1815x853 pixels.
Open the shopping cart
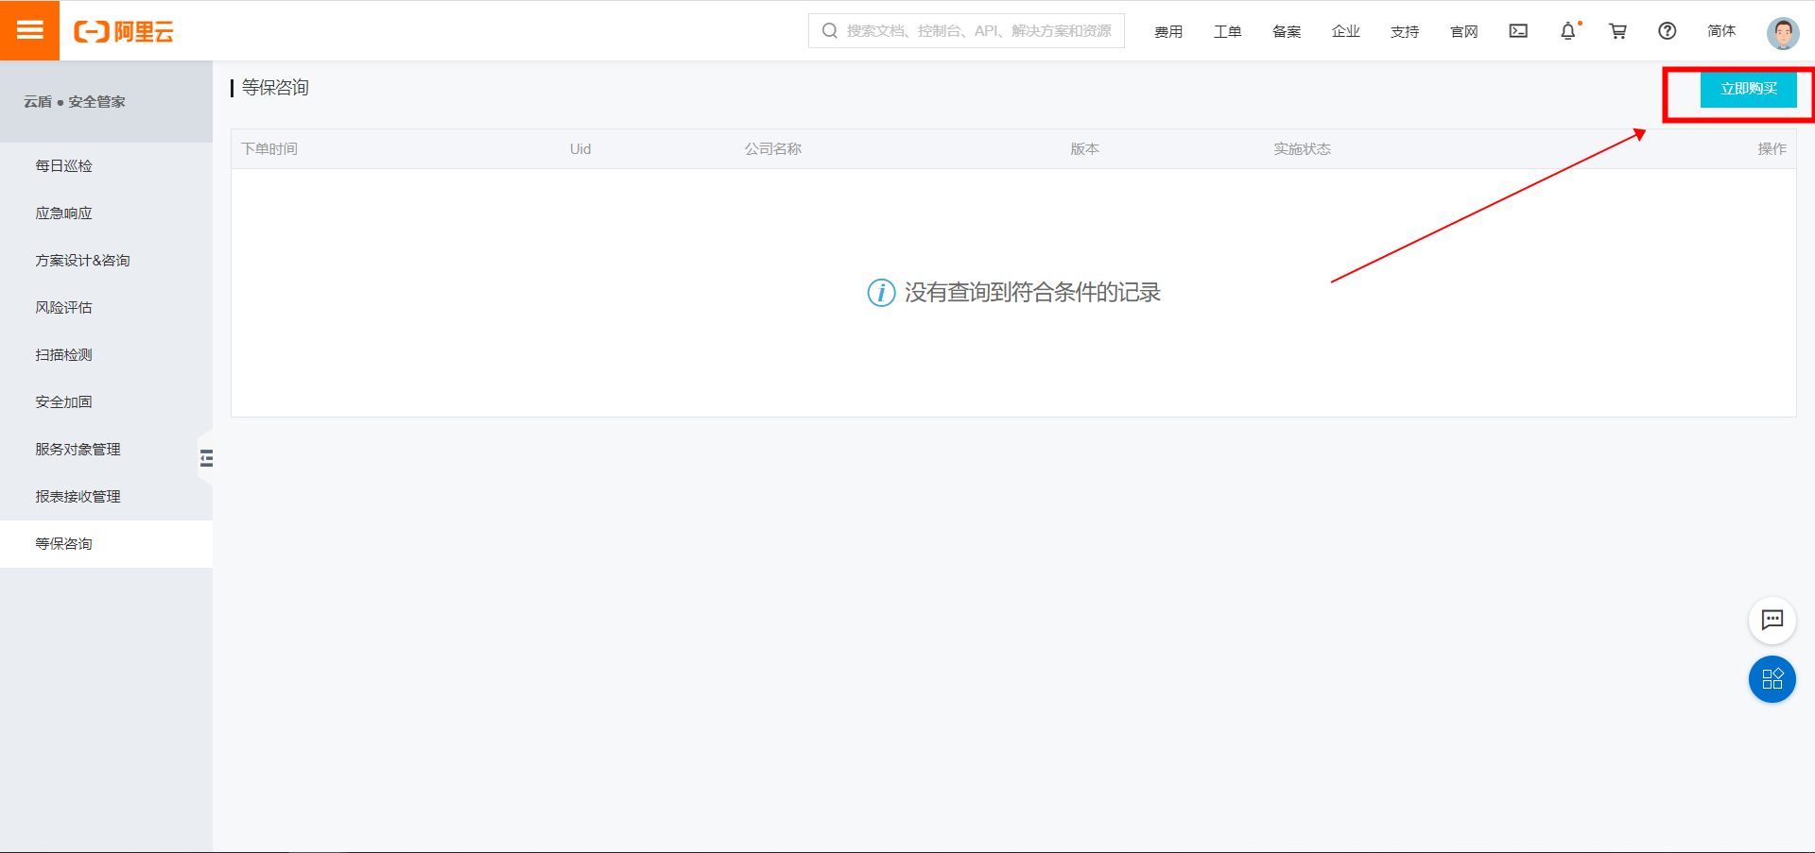tap(1618, 31)
